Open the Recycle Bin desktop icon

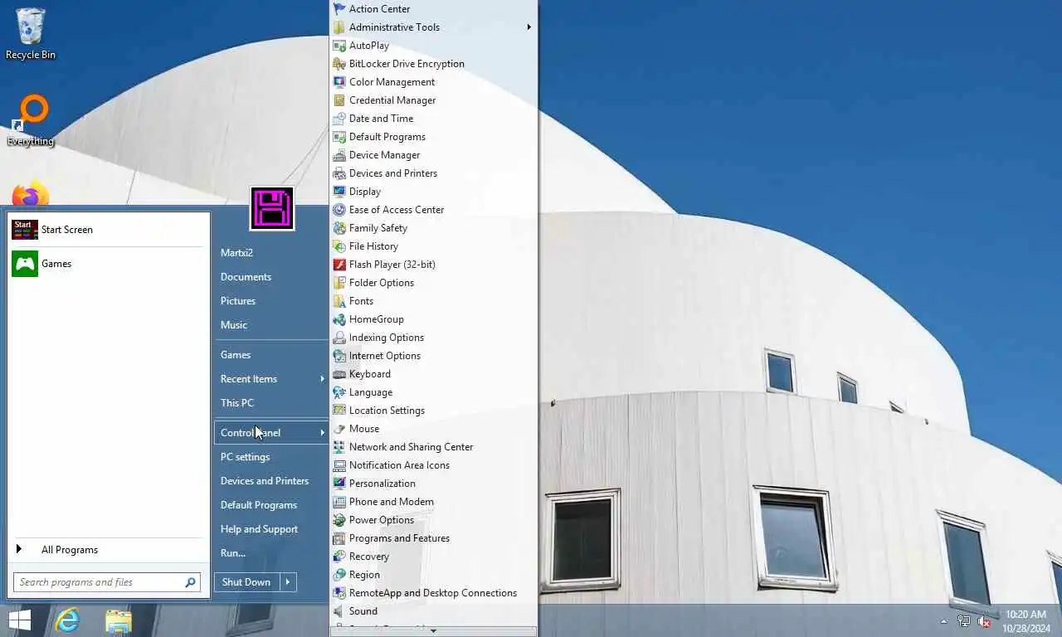(31, 34)
